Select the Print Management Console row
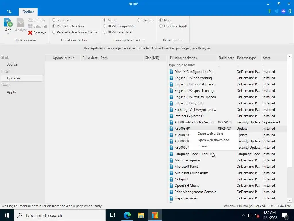The width and height of the screenshot is (294, 221). coord(227,192)
